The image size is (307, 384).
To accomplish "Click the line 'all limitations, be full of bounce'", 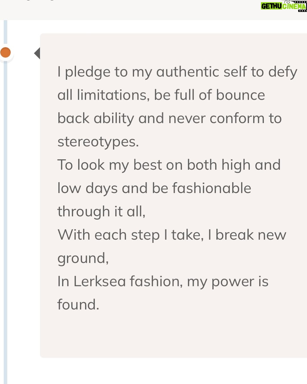I will pyautogui.click(x=161, y=95).
